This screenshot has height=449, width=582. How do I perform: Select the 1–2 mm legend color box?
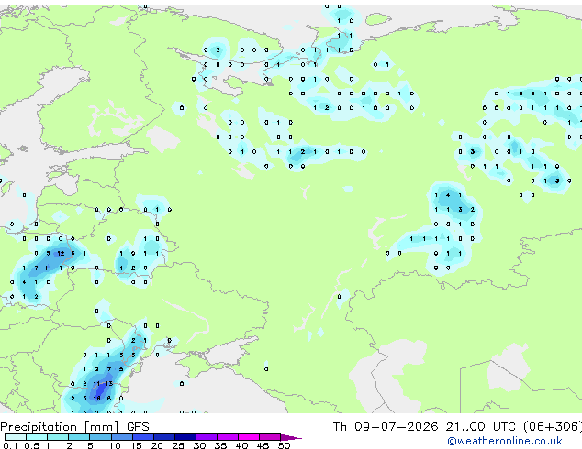[x=58, y=437]
